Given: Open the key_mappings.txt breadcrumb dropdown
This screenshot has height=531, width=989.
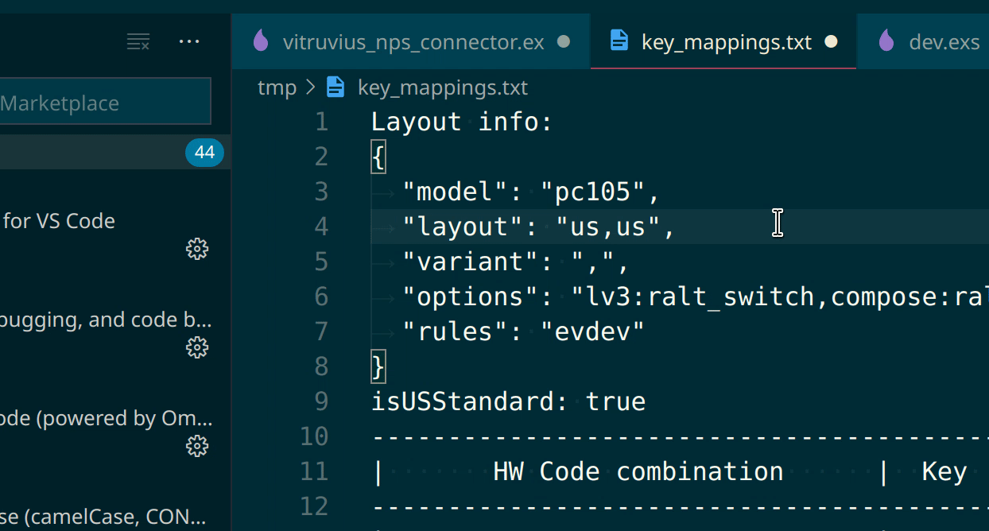Looking at the screenshot, I should point(443,87).
